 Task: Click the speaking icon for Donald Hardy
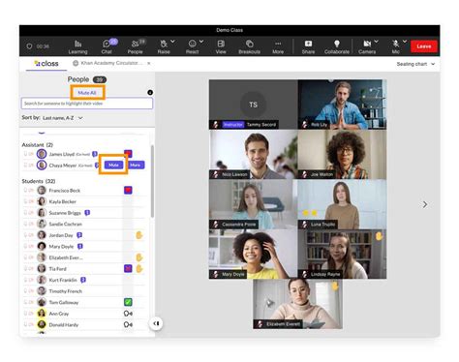[128, 324]
